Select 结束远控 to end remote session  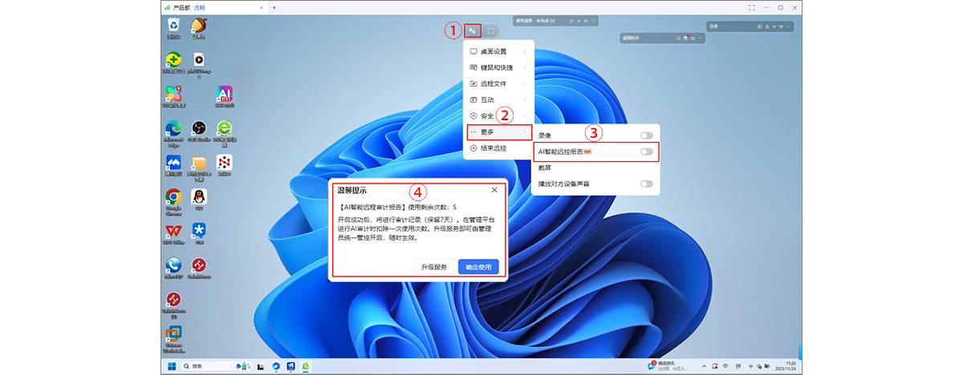498,148
